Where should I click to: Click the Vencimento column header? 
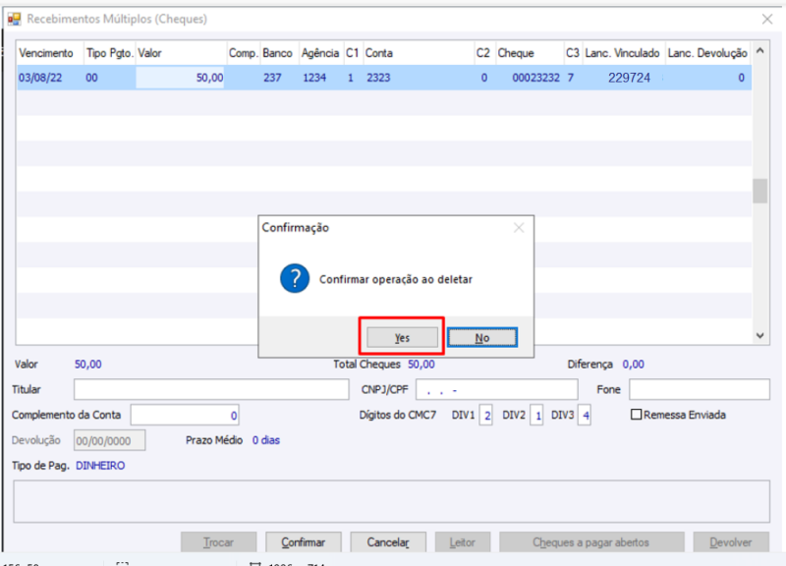pyautogui.click(x=50, y=53)
